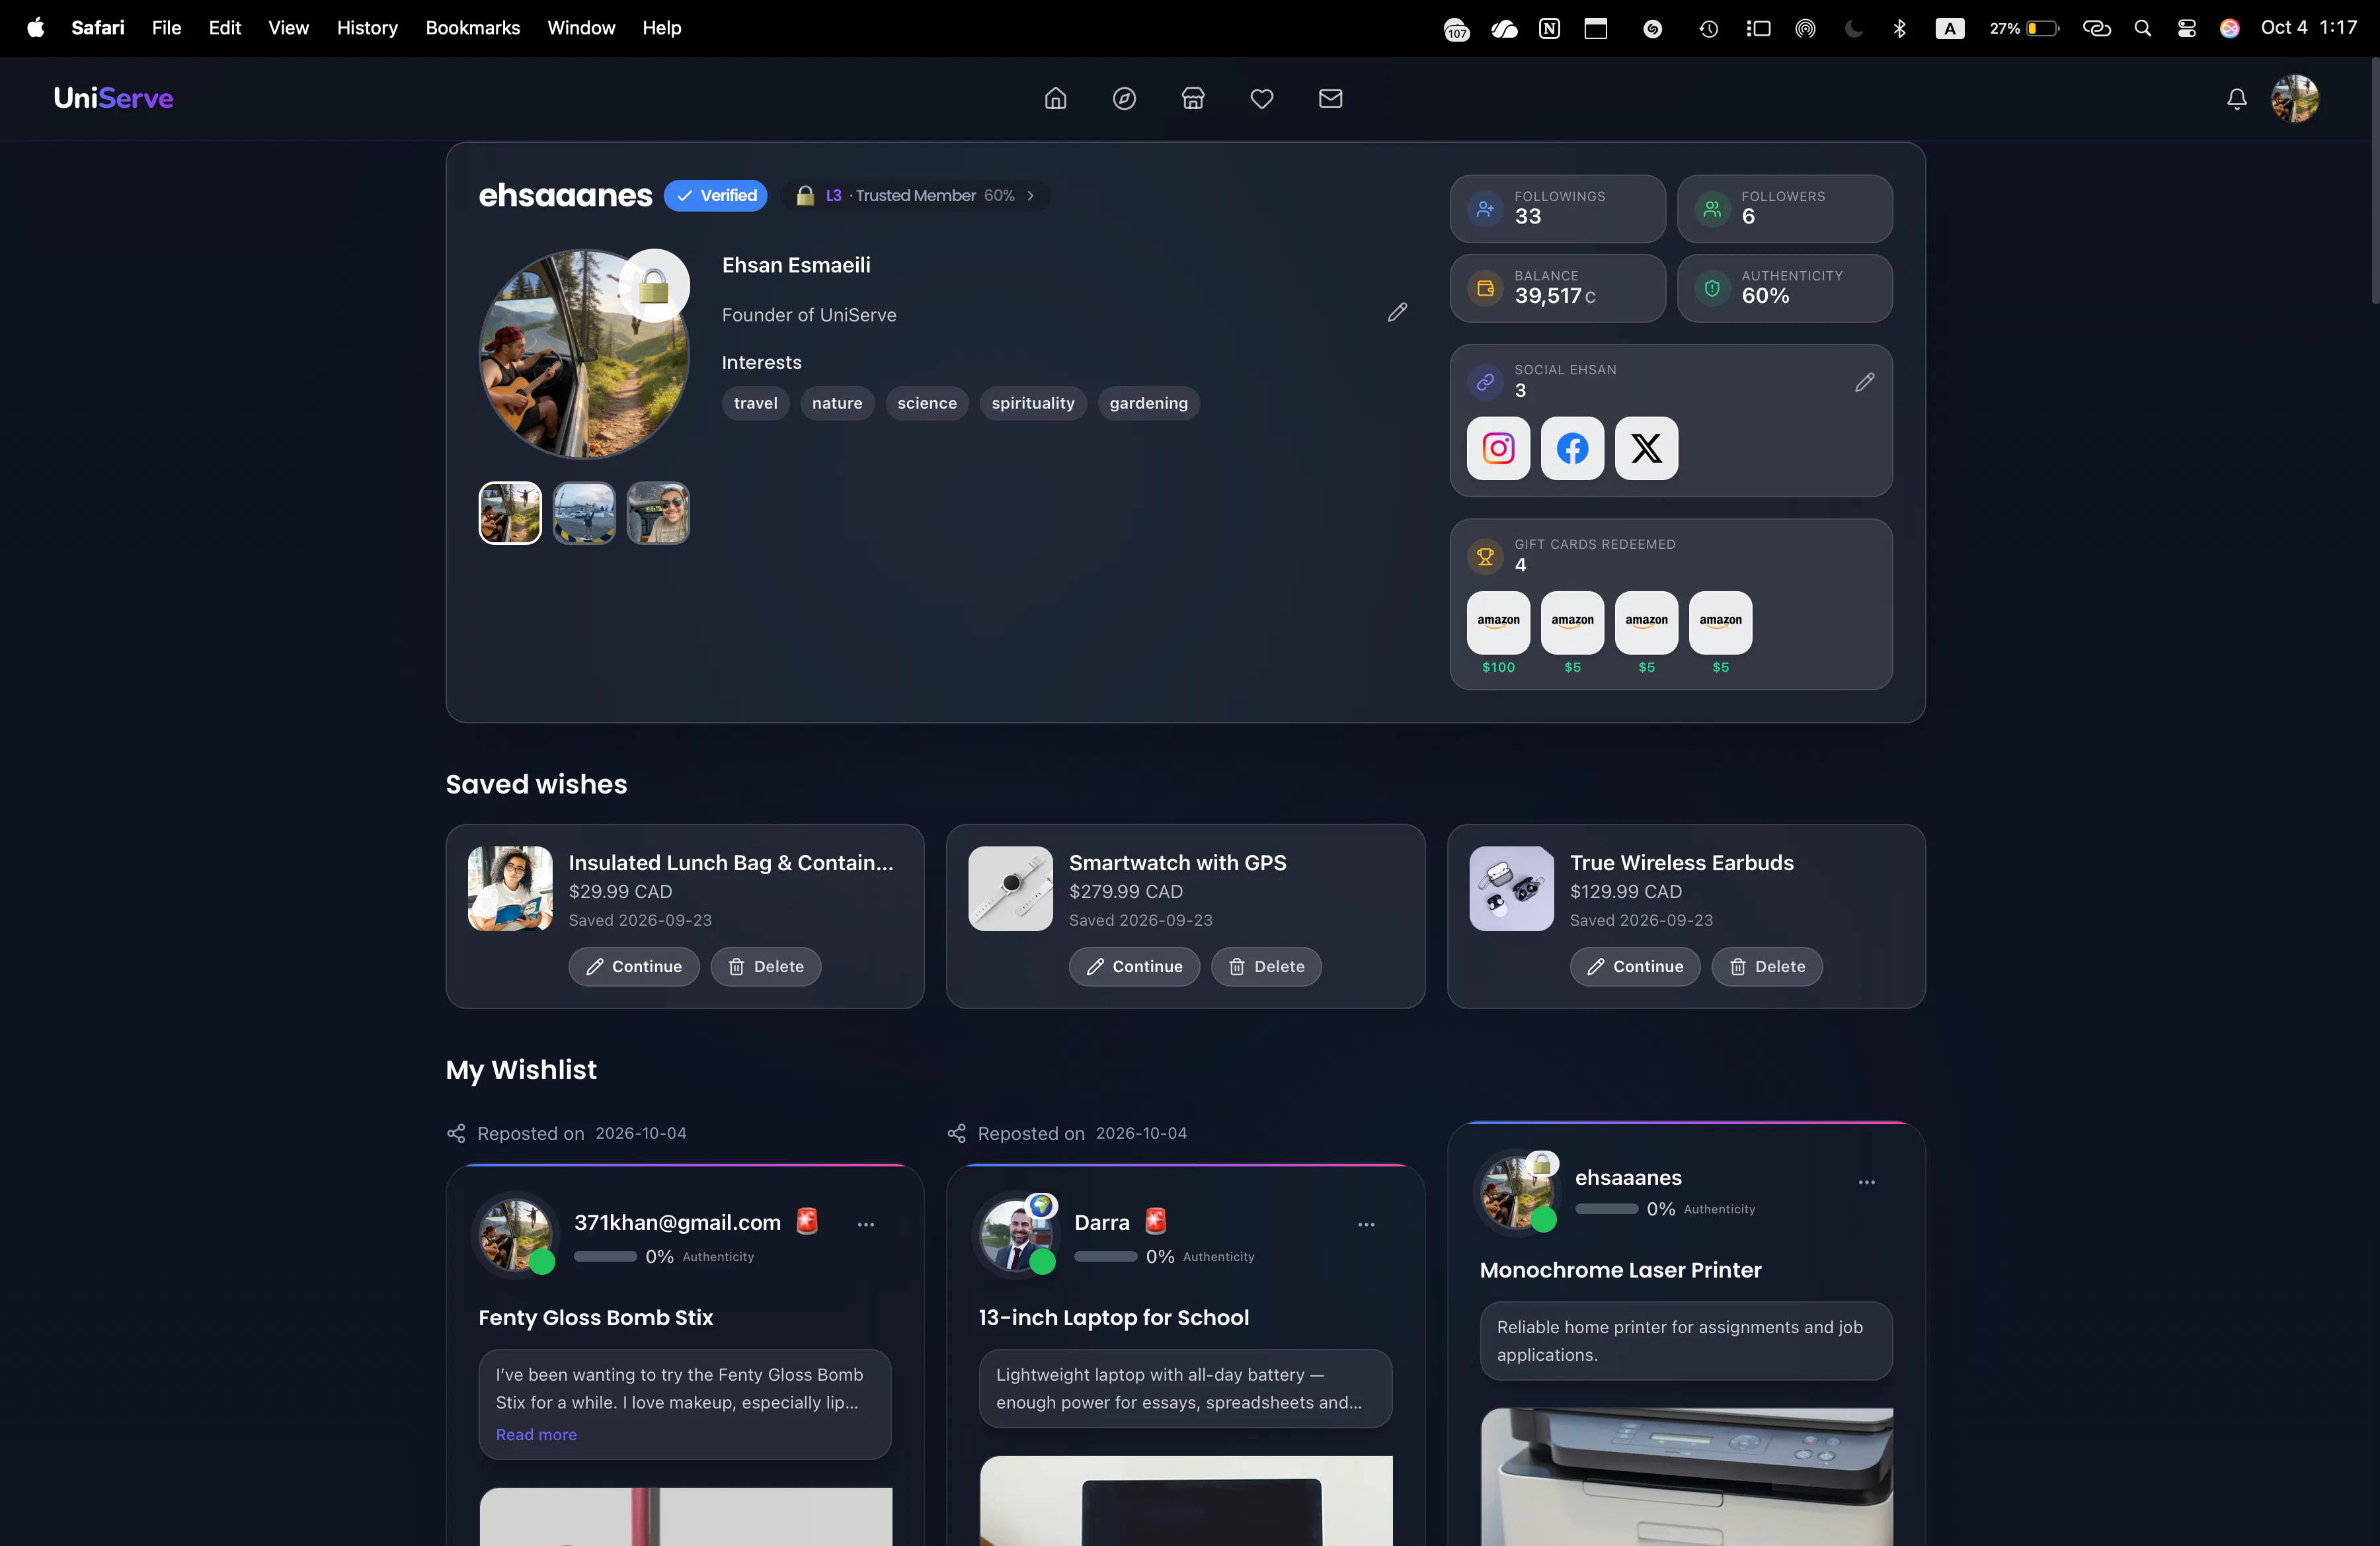Screen dimensions: 2380x1546
Task: Click the pencil edit icon beside bio
Action: point(1397,312)
